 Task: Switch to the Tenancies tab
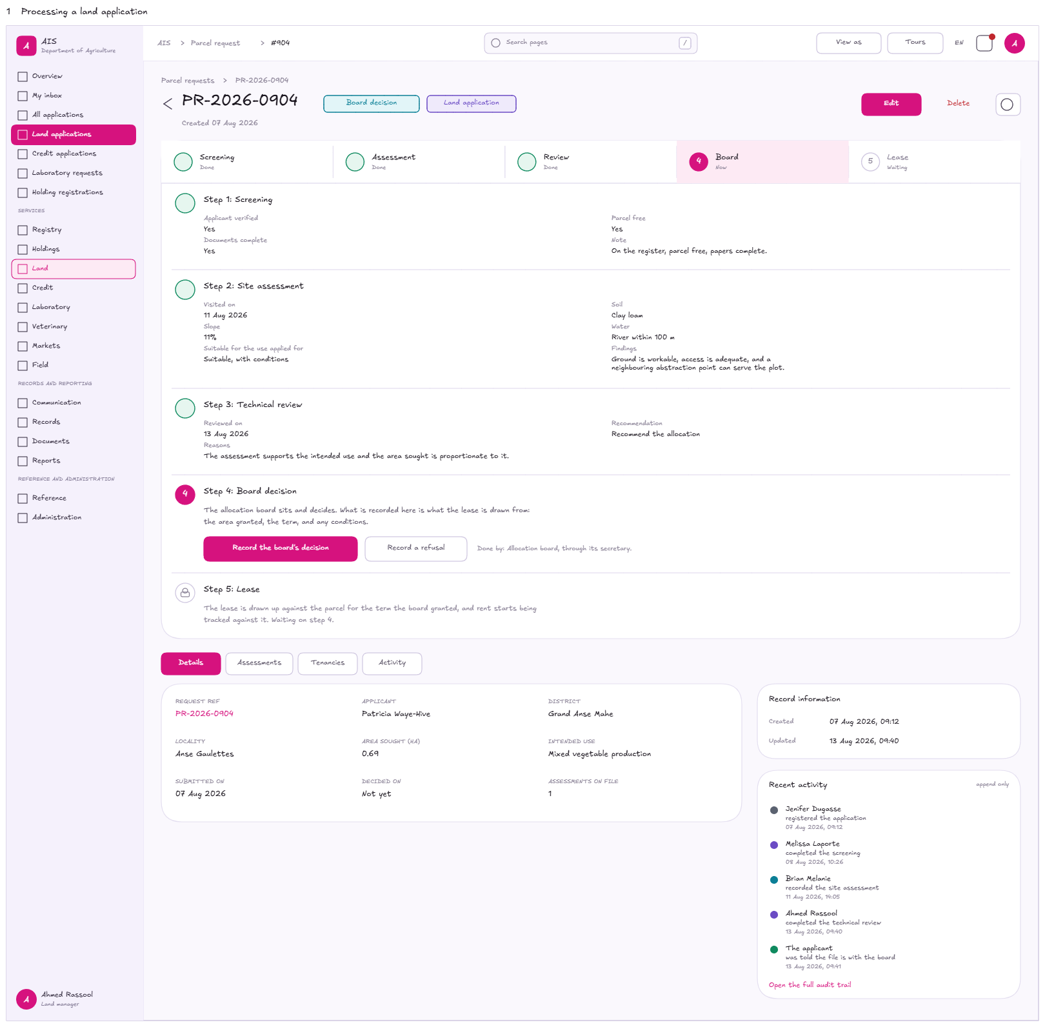[x=328, y=664]
